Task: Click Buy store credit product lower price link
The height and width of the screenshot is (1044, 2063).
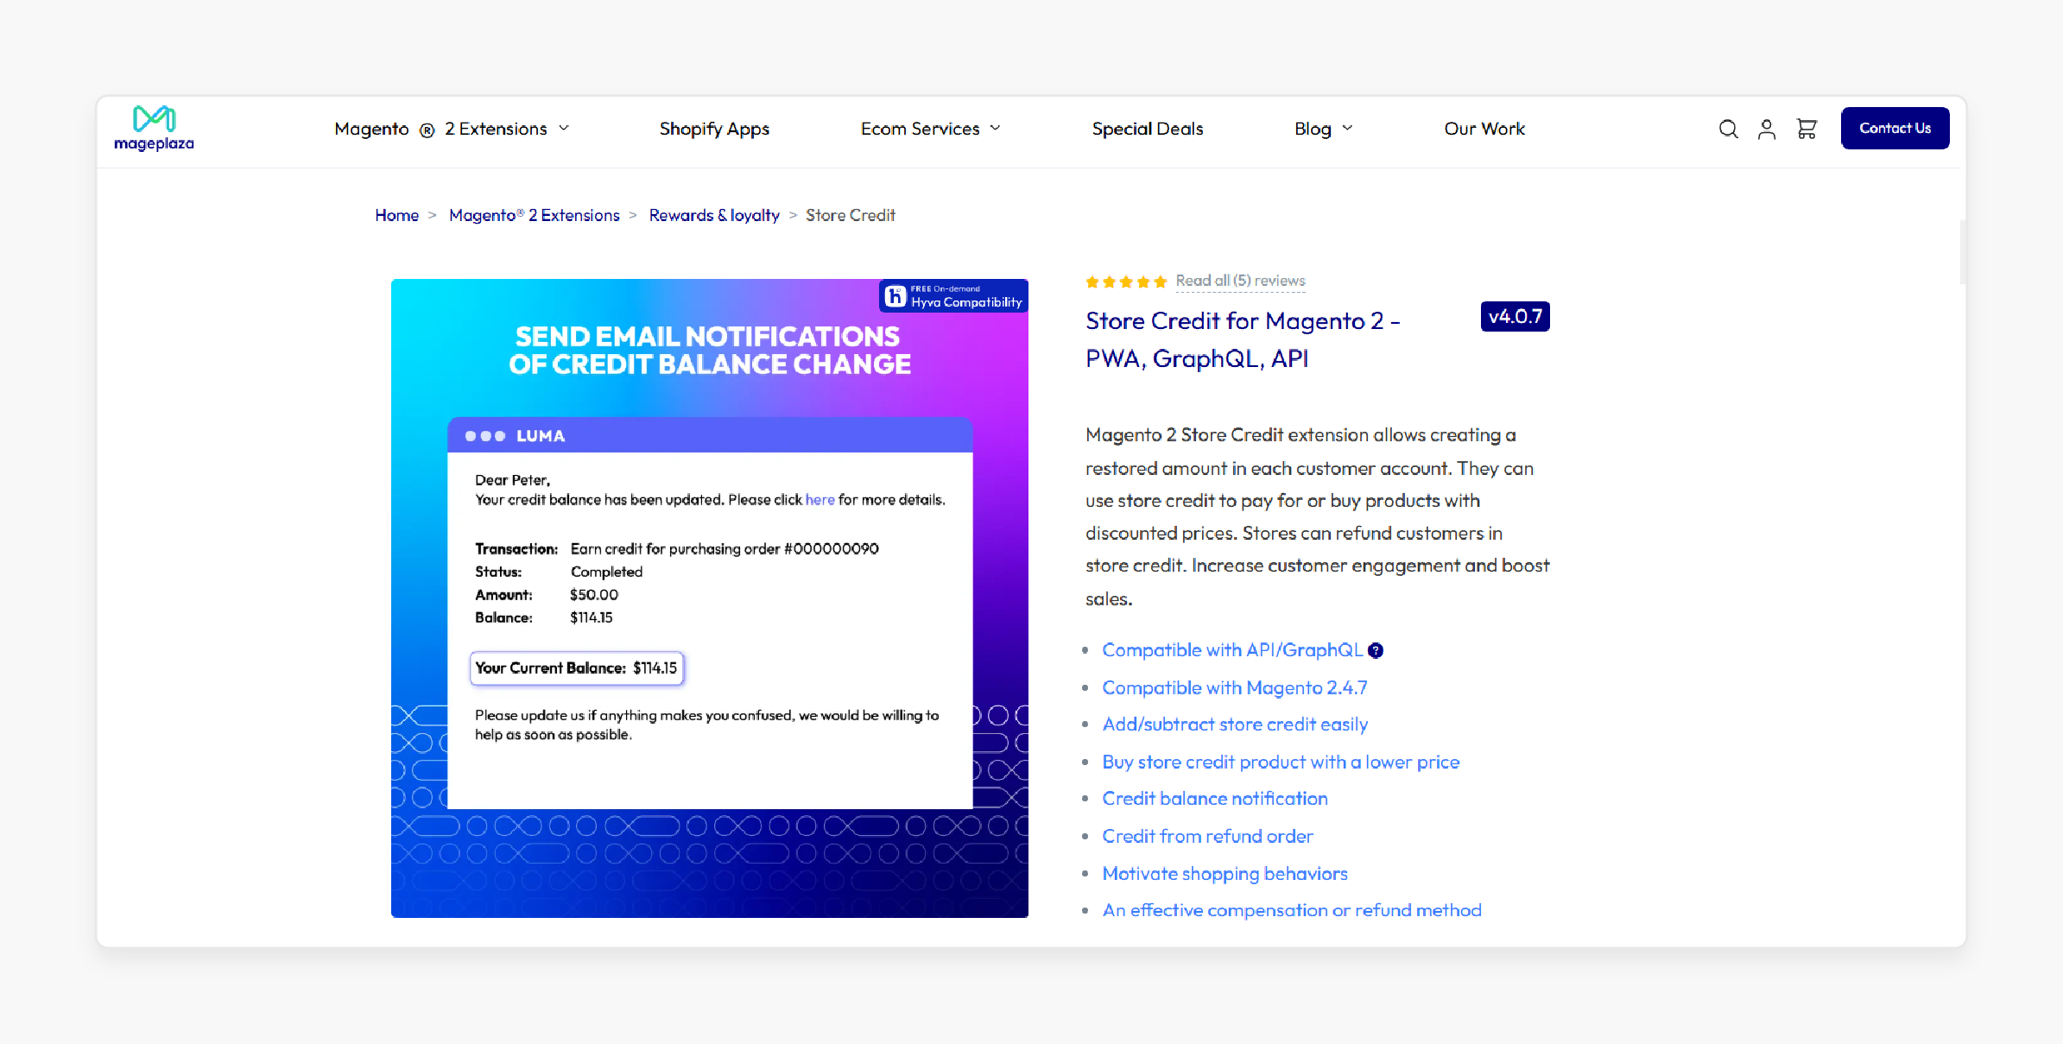Action: 1281,762
